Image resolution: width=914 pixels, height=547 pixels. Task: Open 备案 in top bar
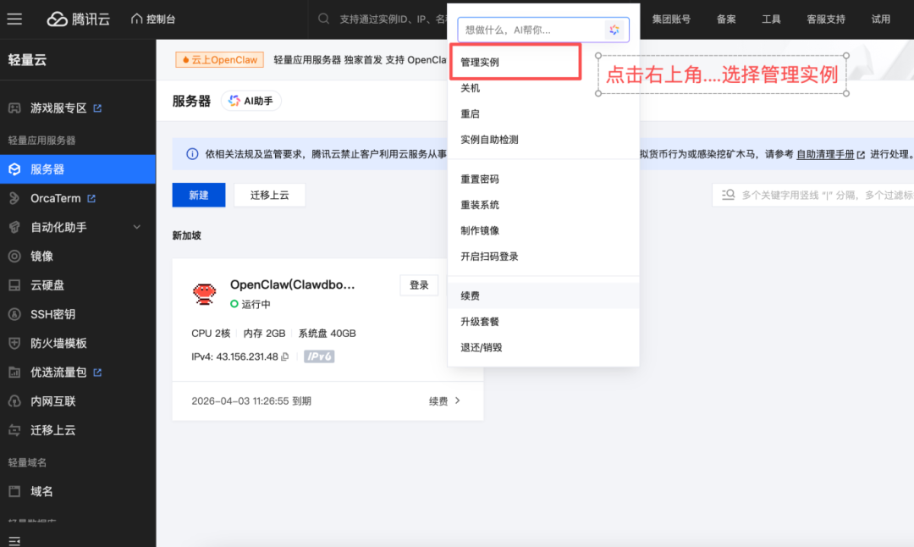pyautogui.click(x=726, y=19)
